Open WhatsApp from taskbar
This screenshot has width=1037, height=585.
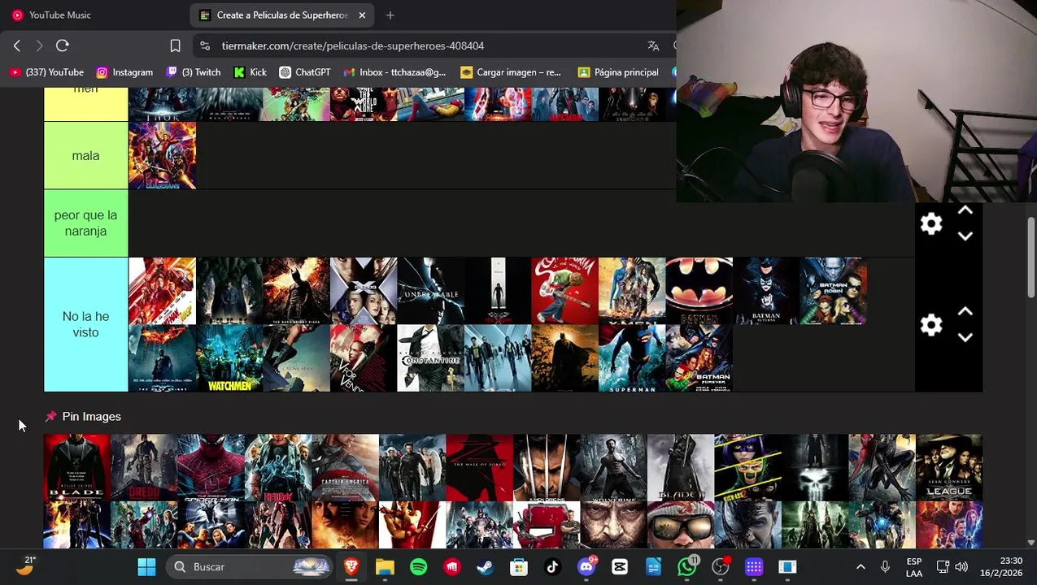[687, 566]
